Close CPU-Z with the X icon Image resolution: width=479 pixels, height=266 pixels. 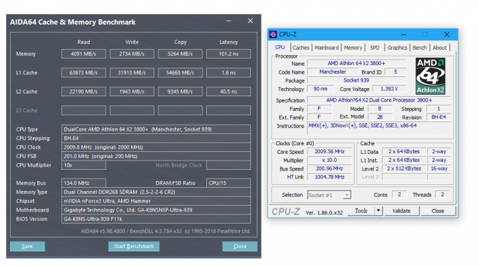(x=446, y=34)
